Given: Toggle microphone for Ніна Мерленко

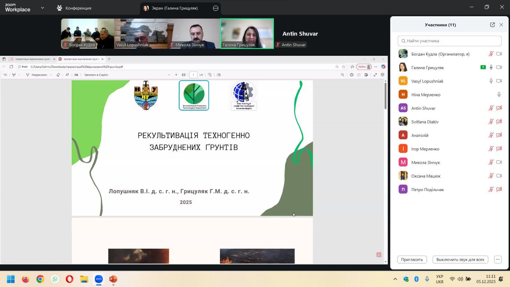Looking at the screenshot, I should [x=499, y=95].
